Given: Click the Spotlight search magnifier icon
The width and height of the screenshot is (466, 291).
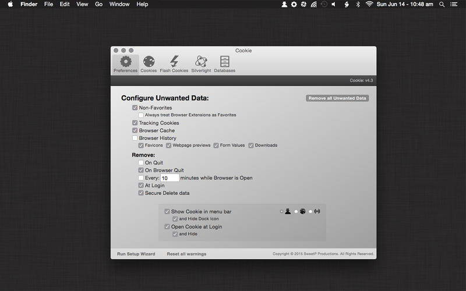Looking at the screenshot, I should (440, 4).
